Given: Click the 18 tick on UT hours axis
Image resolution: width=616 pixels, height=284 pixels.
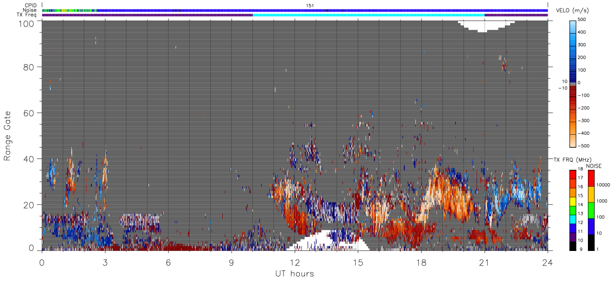Looking at the screenshot, I should tap(421, 262).
